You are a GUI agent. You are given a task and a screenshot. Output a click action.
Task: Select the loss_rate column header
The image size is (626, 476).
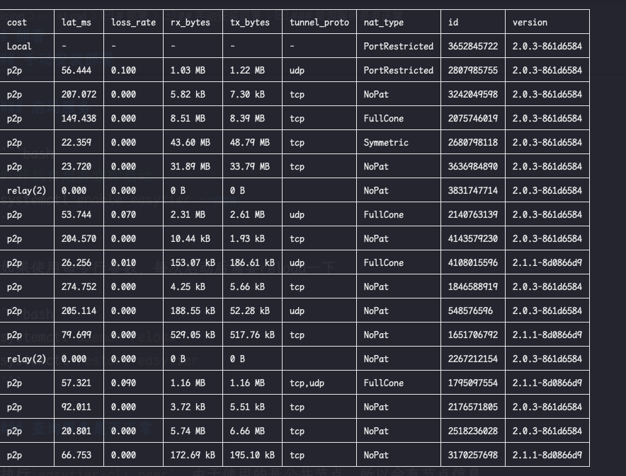[x=133, y=22]
